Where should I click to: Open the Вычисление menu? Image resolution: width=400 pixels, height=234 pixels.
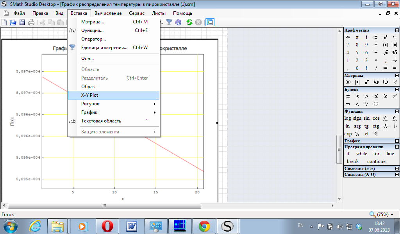click(x=108, y=13)
